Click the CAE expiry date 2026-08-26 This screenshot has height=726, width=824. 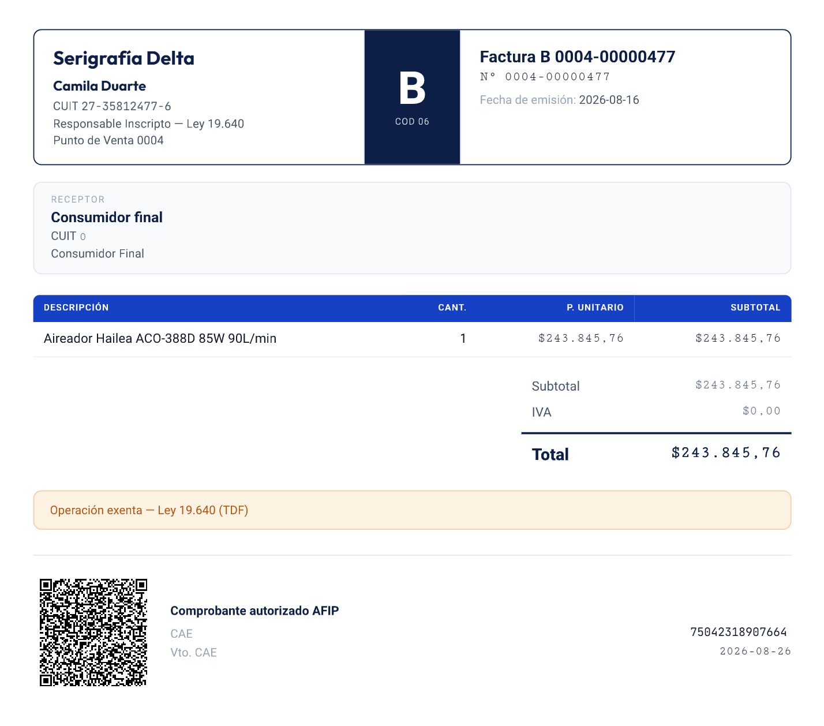(755, 651)
